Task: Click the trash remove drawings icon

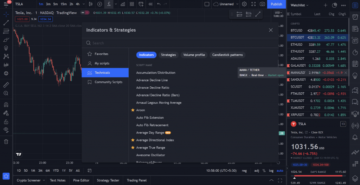Action: tap(6, 141)
